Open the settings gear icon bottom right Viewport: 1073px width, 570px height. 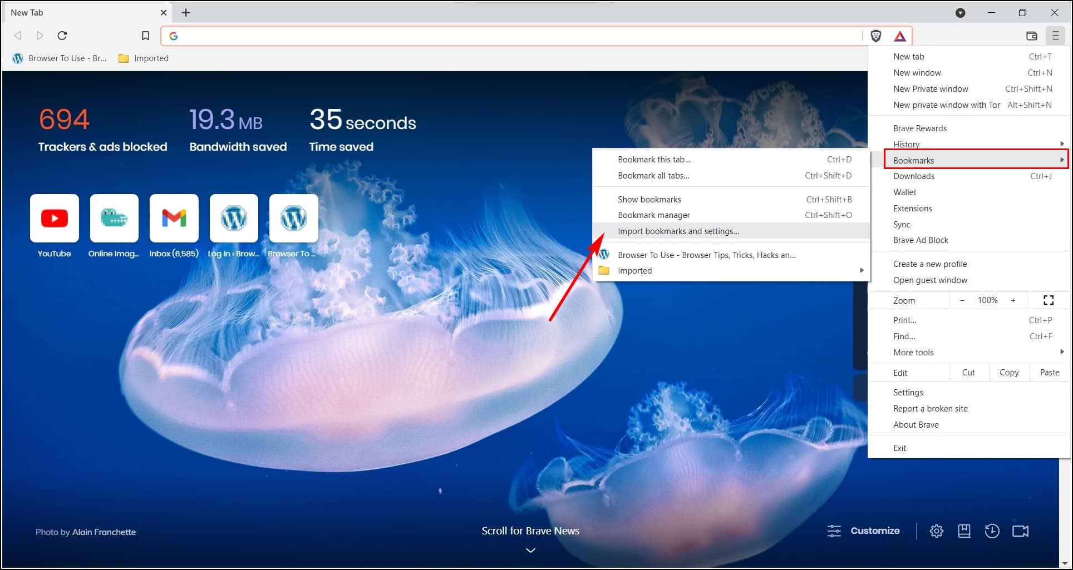(x=937, y=531)
